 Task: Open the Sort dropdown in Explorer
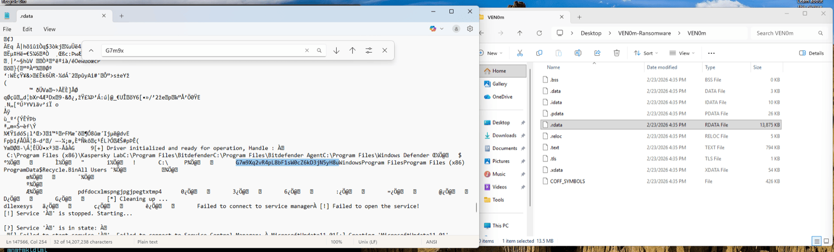click(646, 53)
